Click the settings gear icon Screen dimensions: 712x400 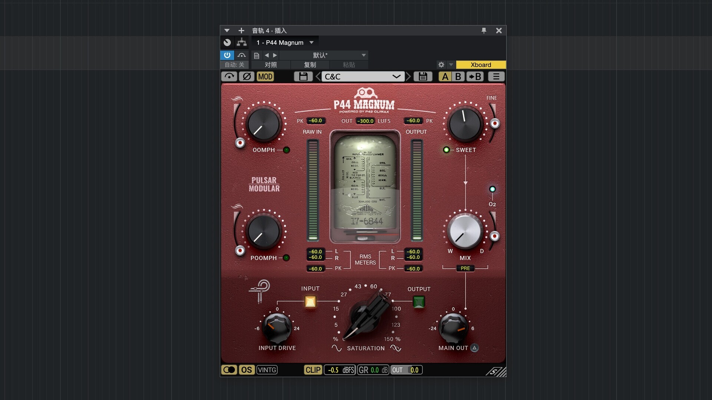pos(441,65)
